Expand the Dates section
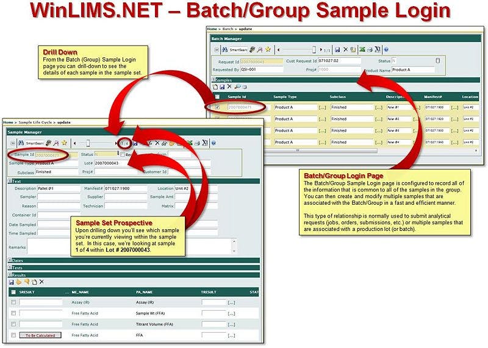This screenshot has height=348, width=488. pyautogui.click(x=10, y=260)
